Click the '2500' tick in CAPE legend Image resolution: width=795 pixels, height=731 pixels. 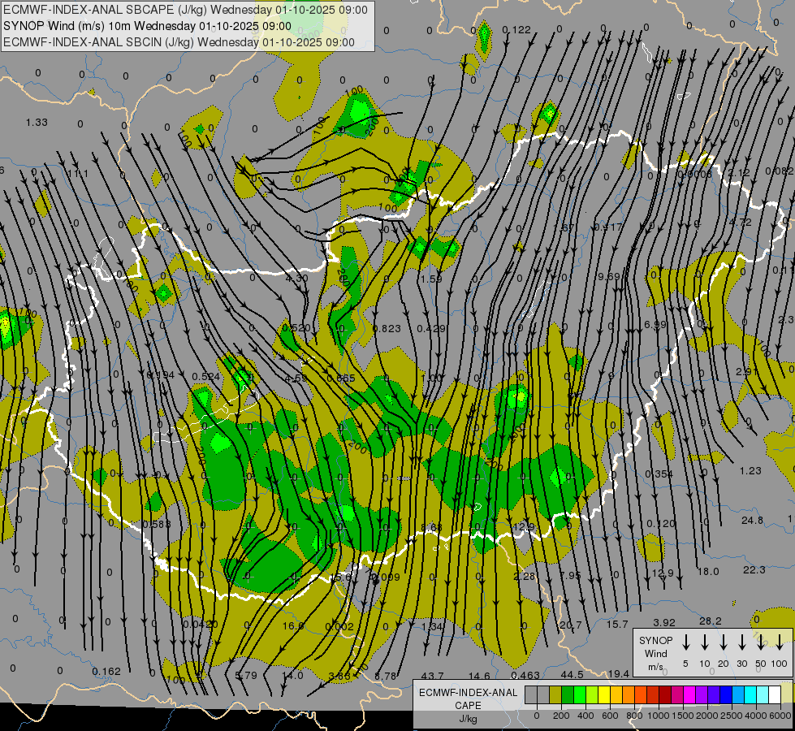click(x=731, y=716)
